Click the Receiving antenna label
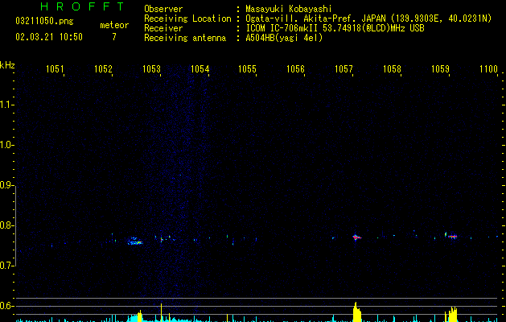The image size is (506, 322). pos(185,38)
